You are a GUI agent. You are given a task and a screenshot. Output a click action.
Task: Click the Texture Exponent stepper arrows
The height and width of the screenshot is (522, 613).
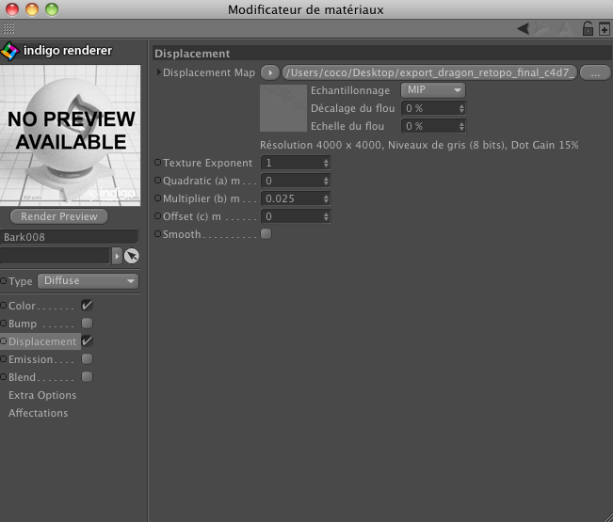pos(326,163)
